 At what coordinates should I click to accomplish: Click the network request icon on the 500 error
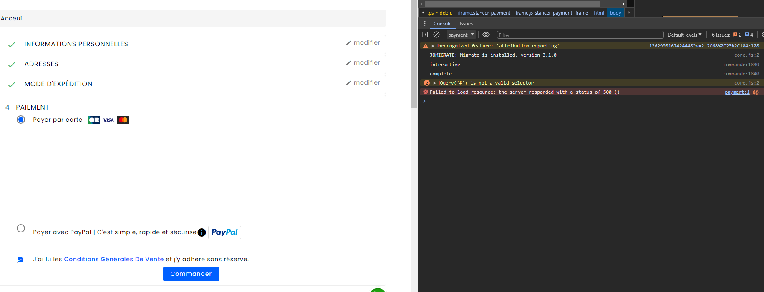pos(756,92)
